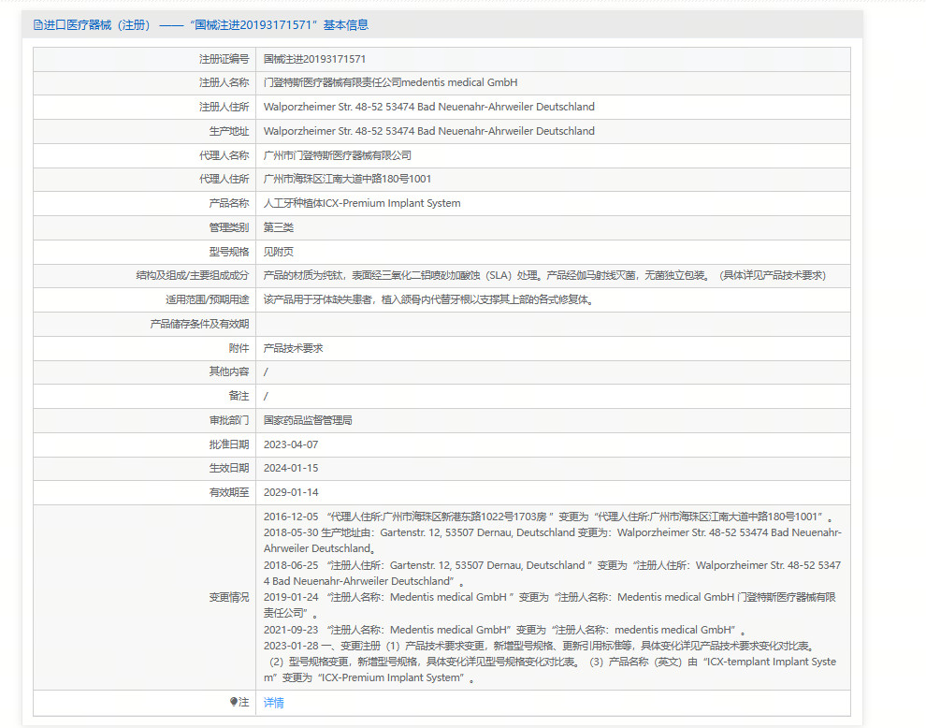The height and width of the screenshot is (728, 926).
Task: Click the 第三类 management category value
Action: (278, 227)
